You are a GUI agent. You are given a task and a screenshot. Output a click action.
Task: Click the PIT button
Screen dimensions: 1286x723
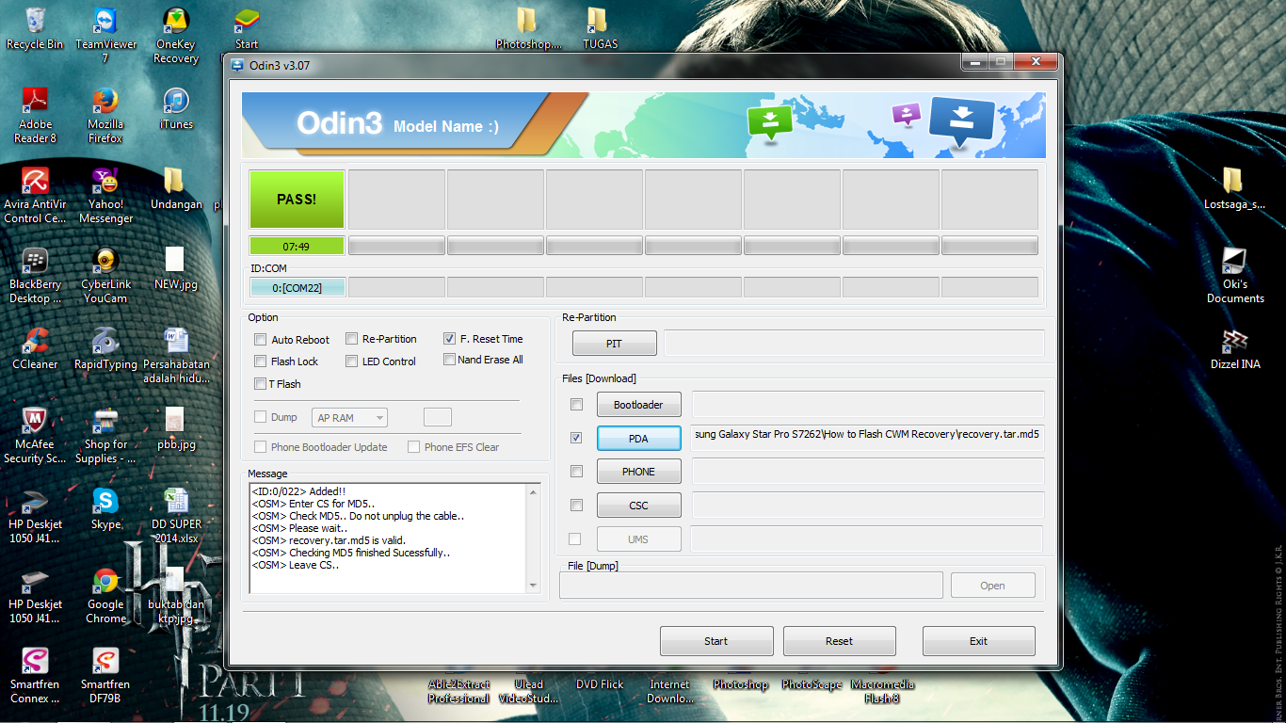tap(614, 344)
